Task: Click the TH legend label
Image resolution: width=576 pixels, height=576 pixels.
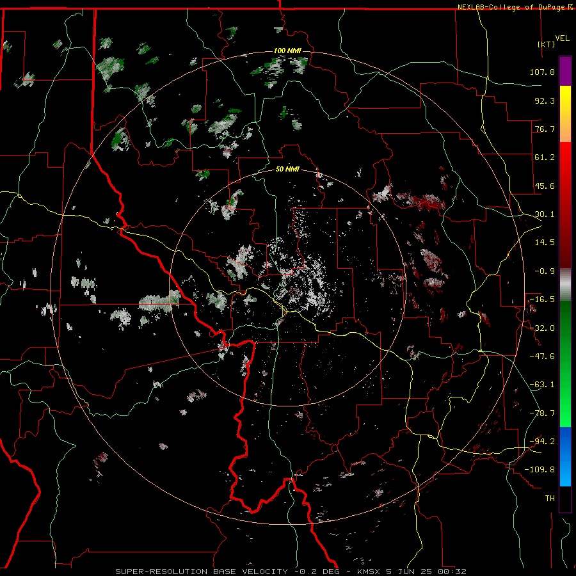Action: pos(550,499)
